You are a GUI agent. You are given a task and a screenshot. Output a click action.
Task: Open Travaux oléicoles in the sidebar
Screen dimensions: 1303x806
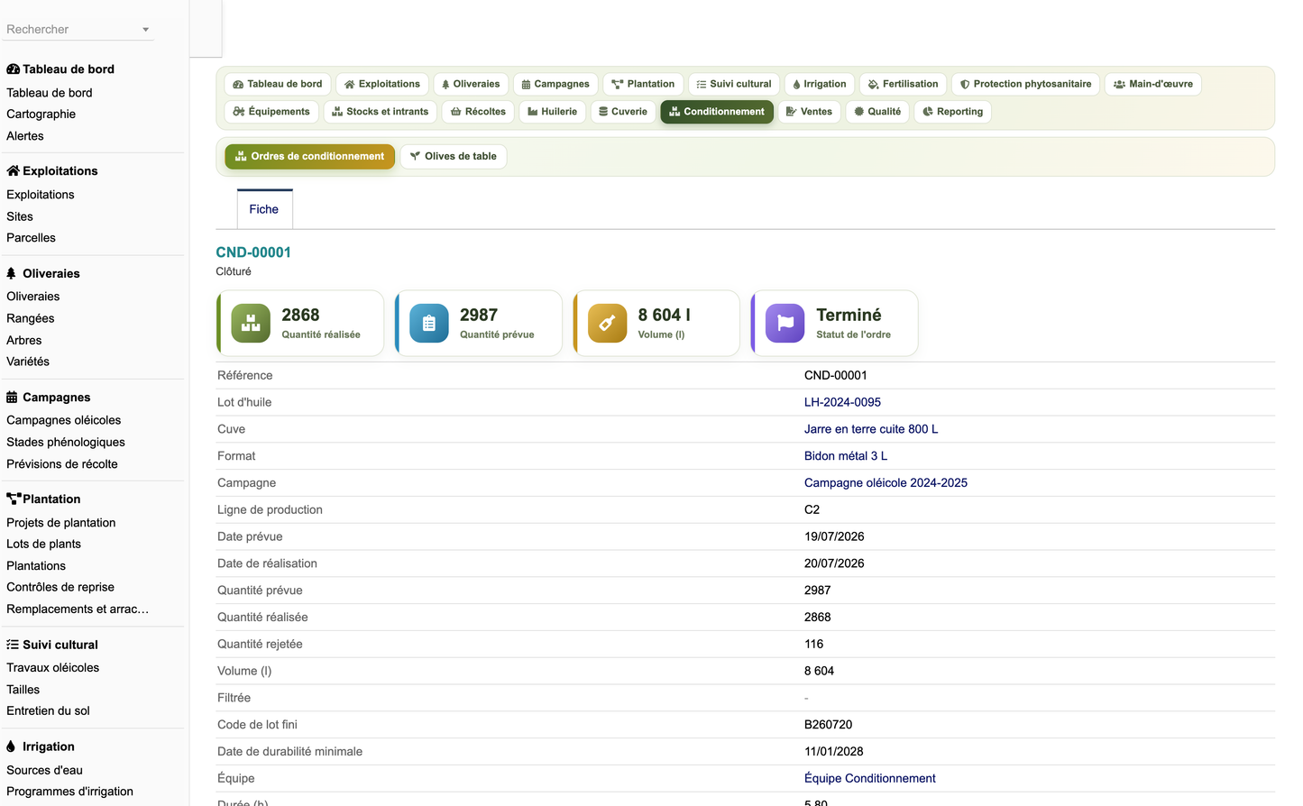53,668
